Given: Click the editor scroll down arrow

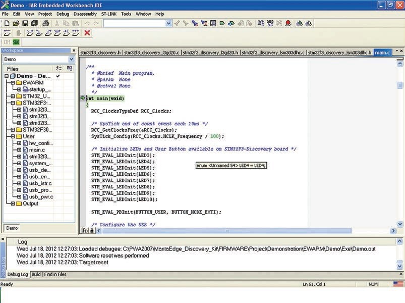Looking at the screenshot, I should [x=400, y=224].
